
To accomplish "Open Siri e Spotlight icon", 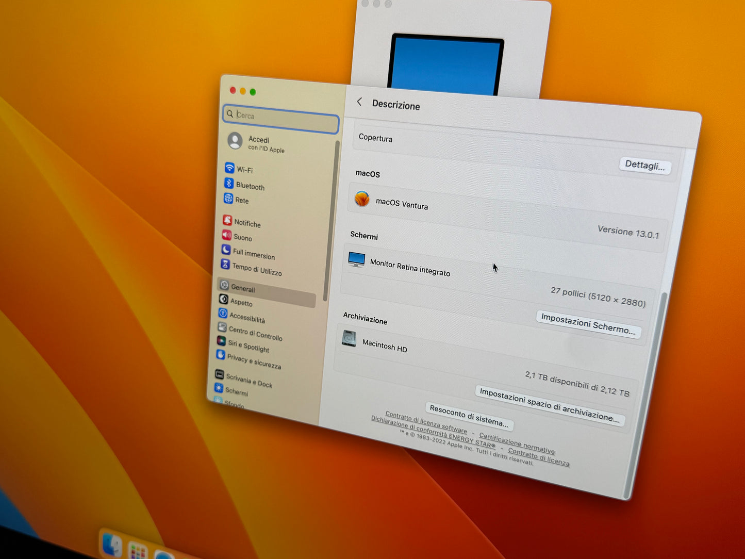I will click(x=221, y=341).
